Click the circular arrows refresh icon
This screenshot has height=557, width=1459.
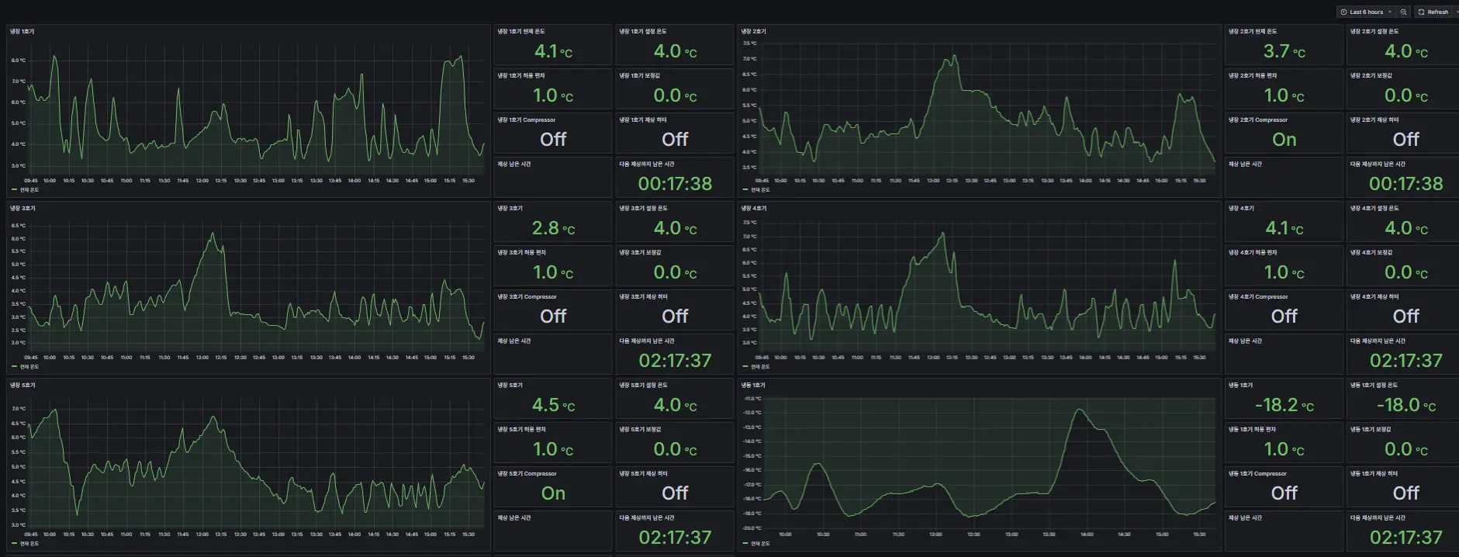pyautogui.click(x=1421, y=12)
